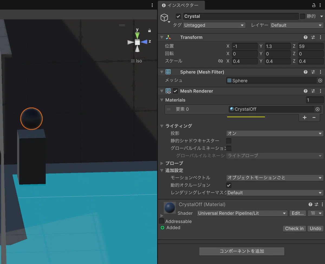Screen dimensions: 325x264
Task: Open the Transform component help icon
Action: [x=305, y=37]
